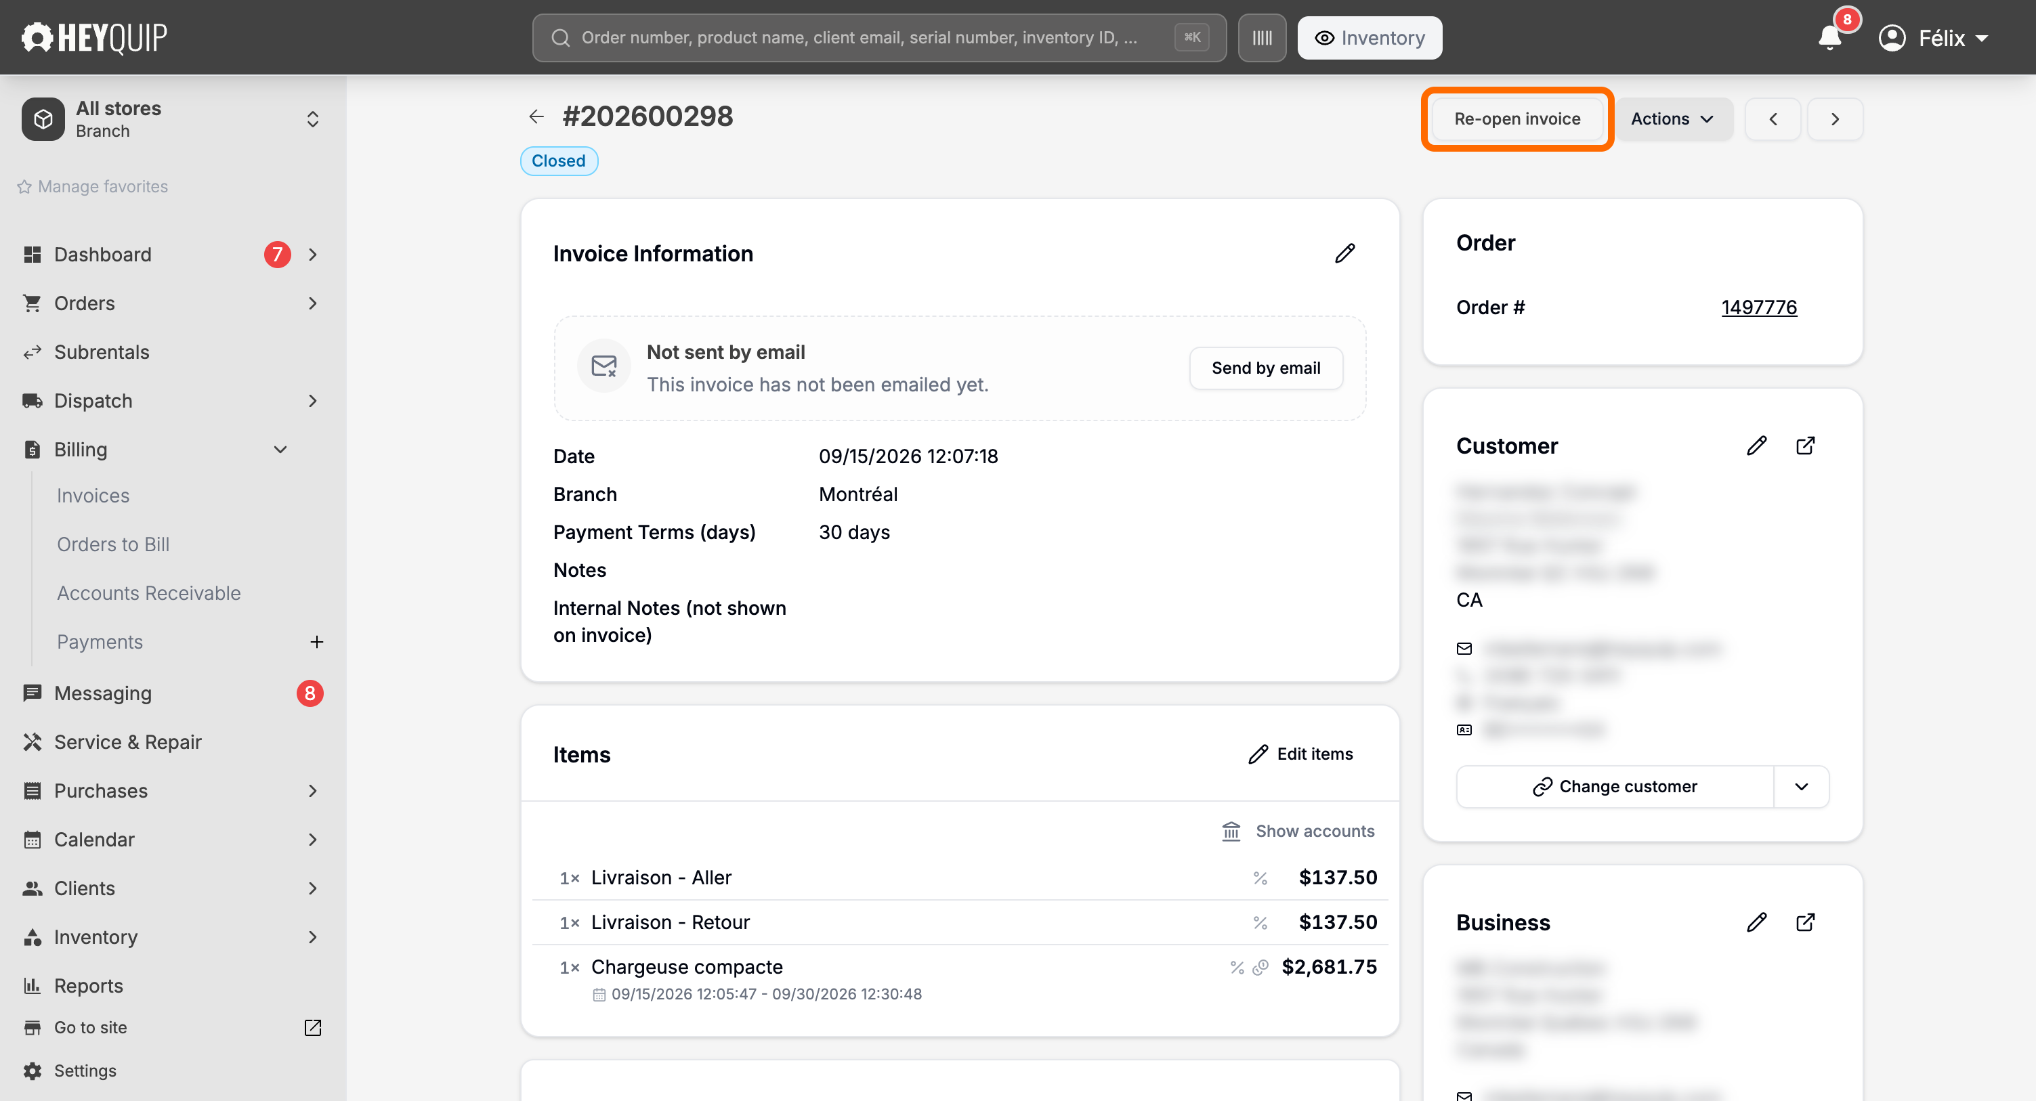Open order number 1497776 link
The width and height of the screenshot is (2036, 1101).
click(x=1758, y=307)
